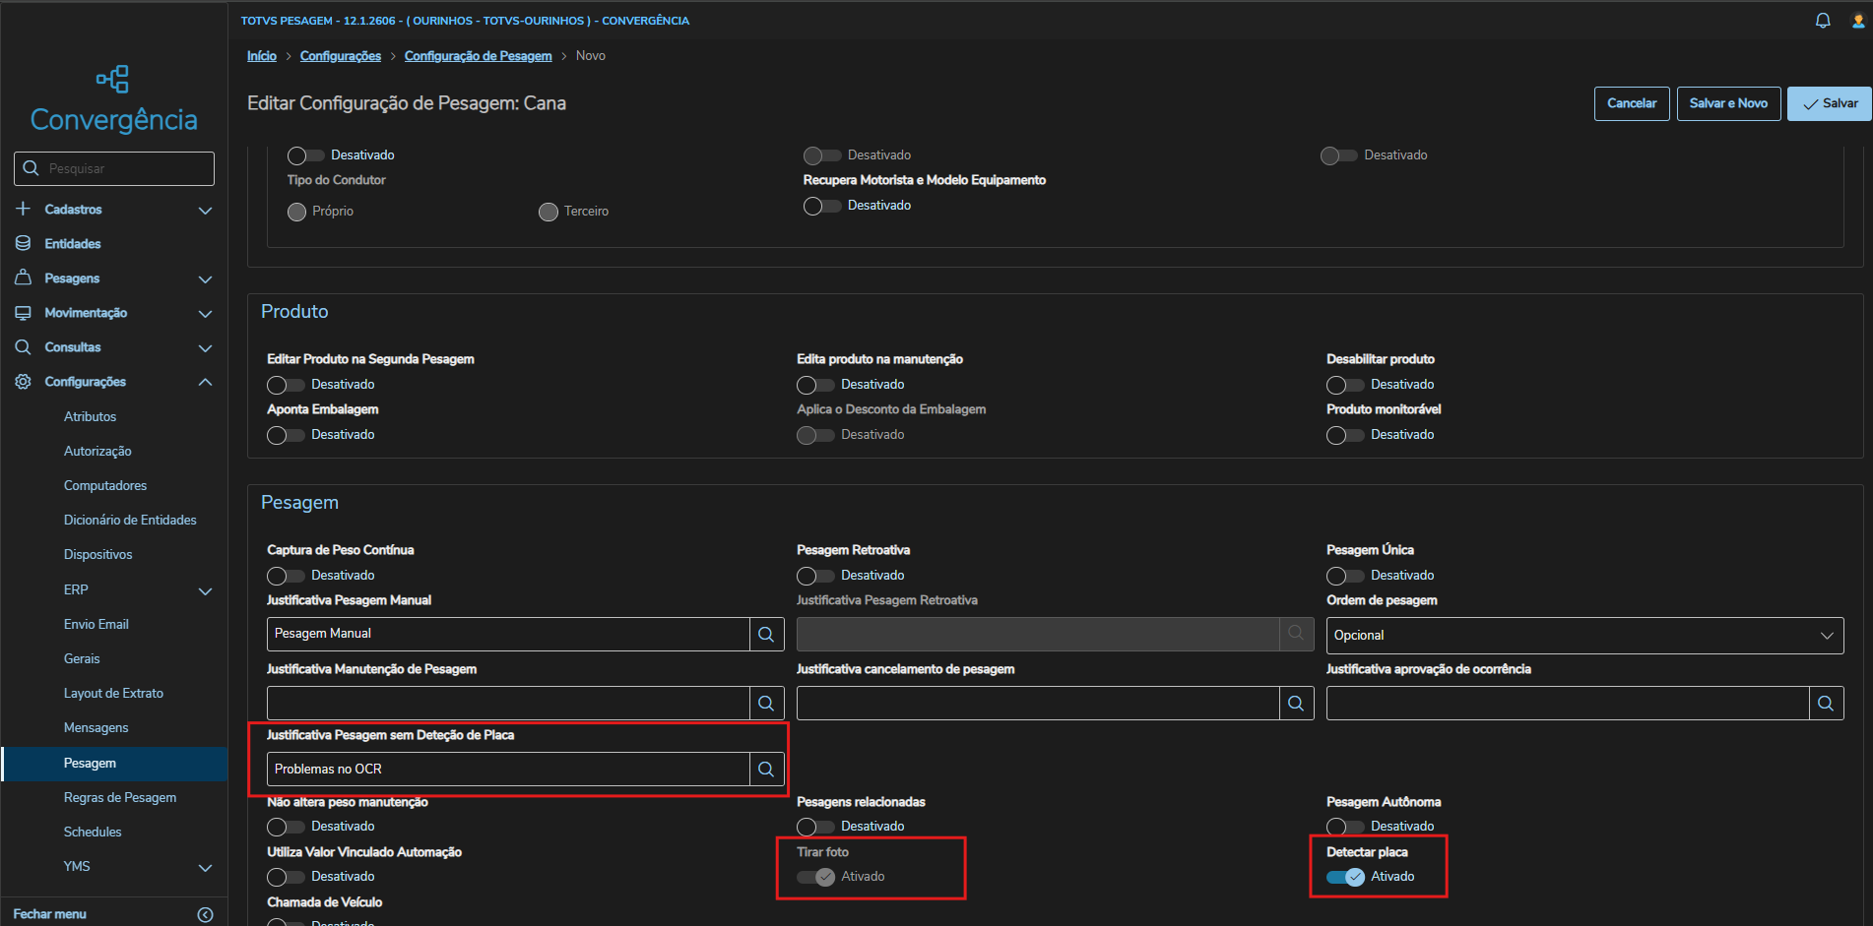This screenshot has width=1873, height=926.
Task: Open the user profile icon
Action: point(1858,21)
